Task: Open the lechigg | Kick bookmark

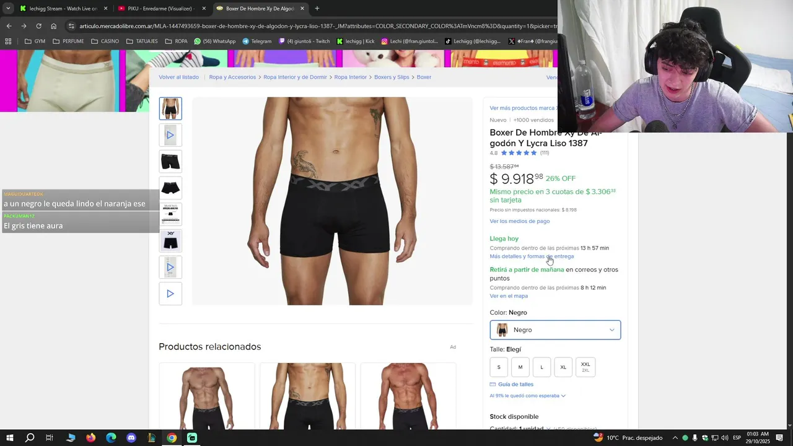Action: (356, 42)
